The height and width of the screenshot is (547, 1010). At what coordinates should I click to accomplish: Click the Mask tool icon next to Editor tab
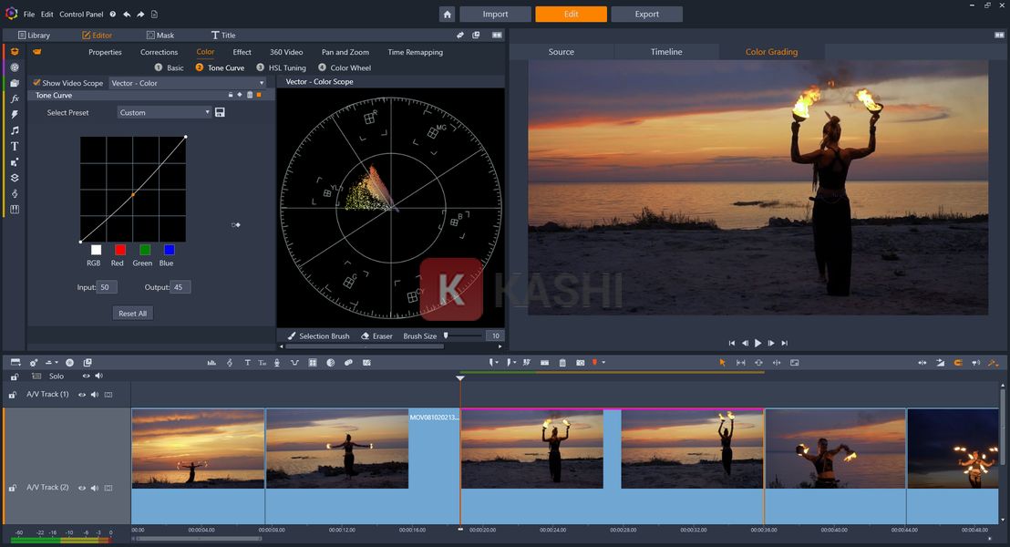tap(151, 35)
